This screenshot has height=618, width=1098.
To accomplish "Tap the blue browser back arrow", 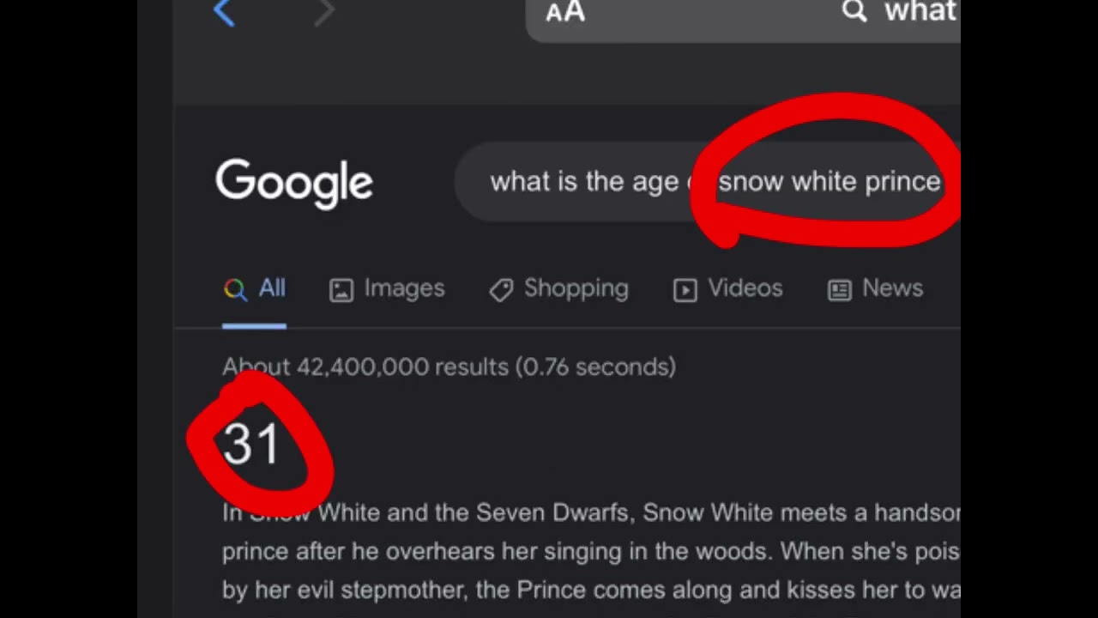I will point(224,13).
